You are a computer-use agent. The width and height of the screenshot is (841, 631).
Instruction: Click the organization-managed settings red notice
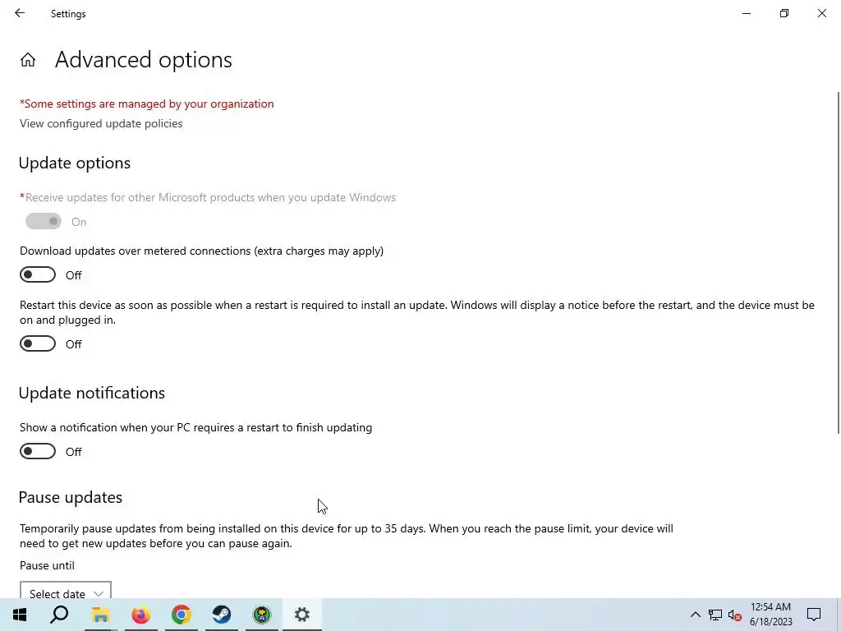146,104
